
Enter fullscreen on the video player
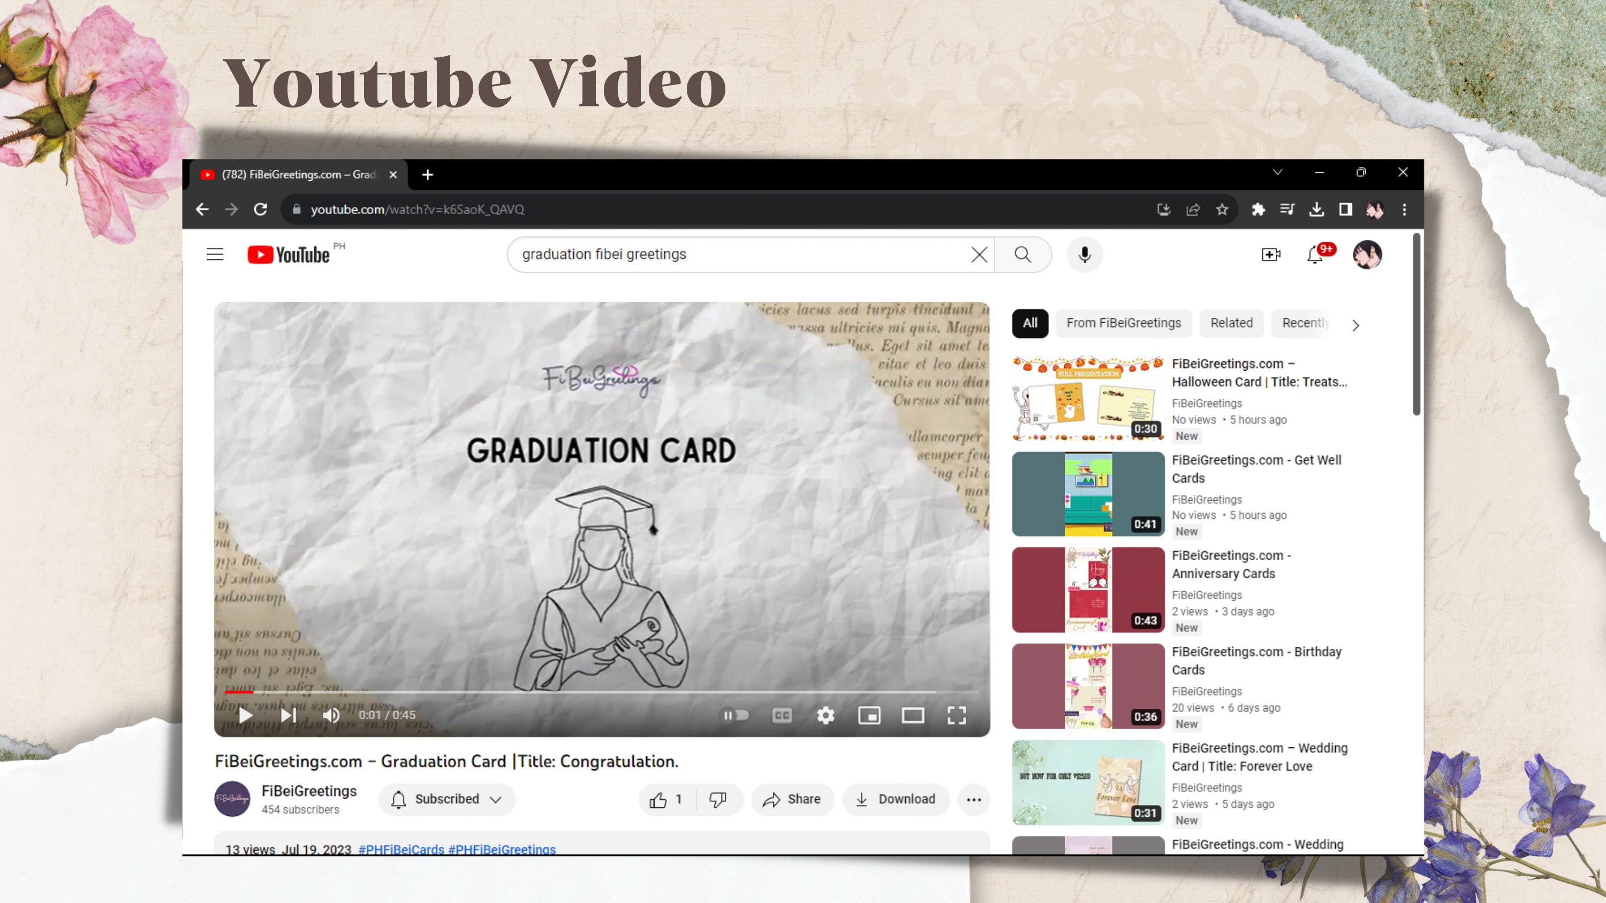coord(956,715)
